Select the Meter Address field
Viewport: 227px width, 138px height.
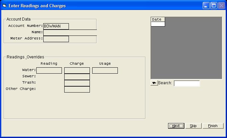pos(56,39)
